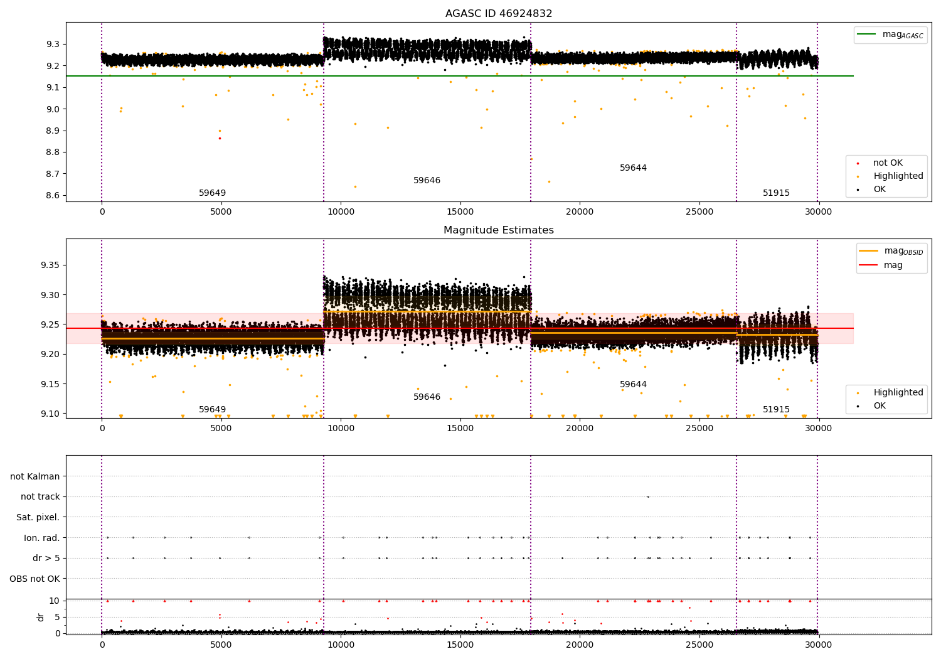Click x-axis tick 25000 in top plot
The image size is (941, 659).
(699, 212)
